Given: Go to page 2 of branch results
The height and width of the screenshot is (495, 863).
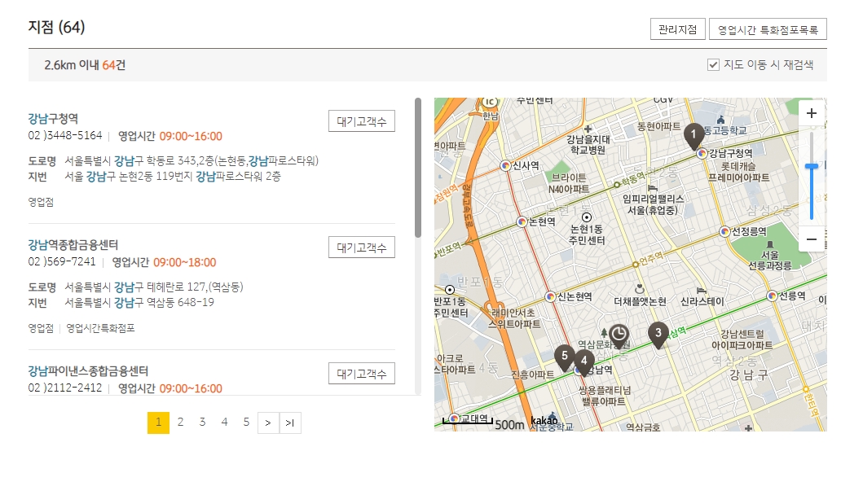Looking at the screenshot, I should click(x=179, y=423).
